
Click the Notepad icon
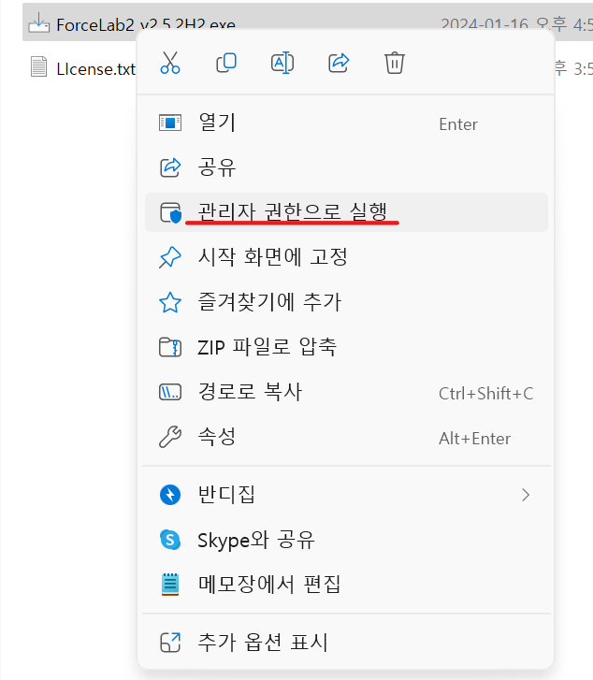(170, 585)
